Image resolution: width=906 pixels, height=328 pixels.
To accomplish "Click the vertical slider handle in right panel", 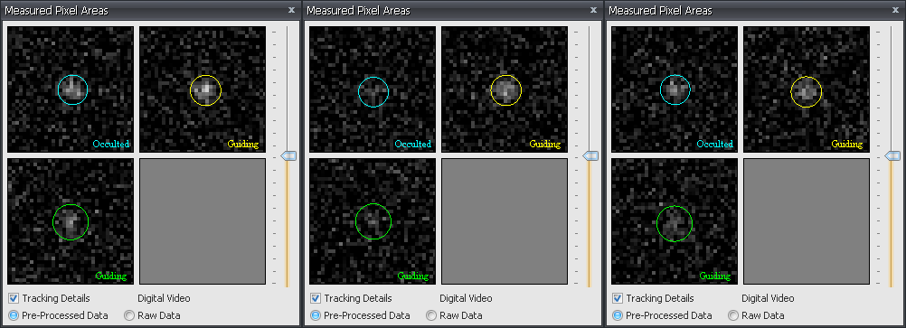I will [x=892, y=156].
